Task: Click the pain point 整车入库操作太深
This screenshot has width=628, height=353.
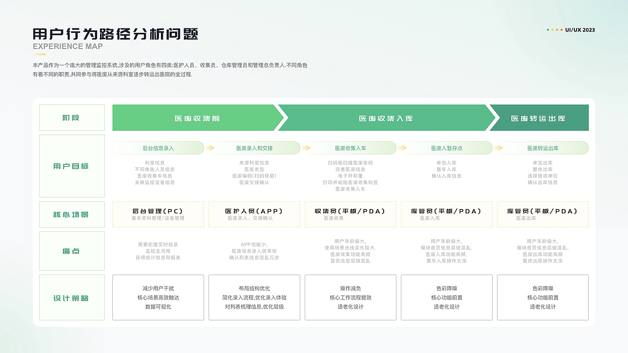Action: (446, 261)
